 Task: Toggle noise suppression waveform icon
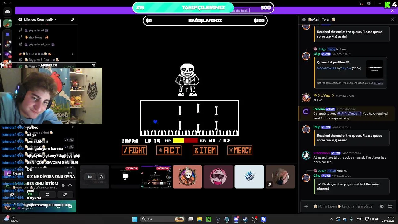click(62, 186)
